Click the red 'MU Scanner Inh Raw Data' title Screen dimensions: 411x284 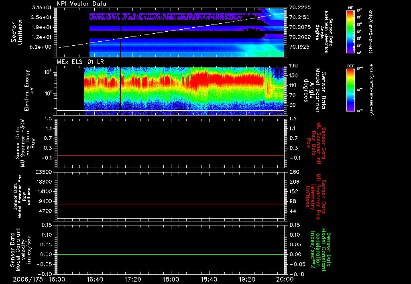click(x=316, y=143)
